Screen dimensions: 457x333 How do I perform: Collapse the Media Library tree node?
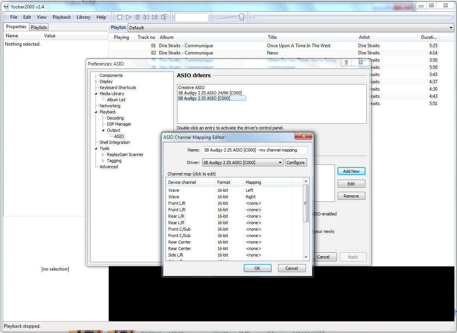[x=96, y=94]
